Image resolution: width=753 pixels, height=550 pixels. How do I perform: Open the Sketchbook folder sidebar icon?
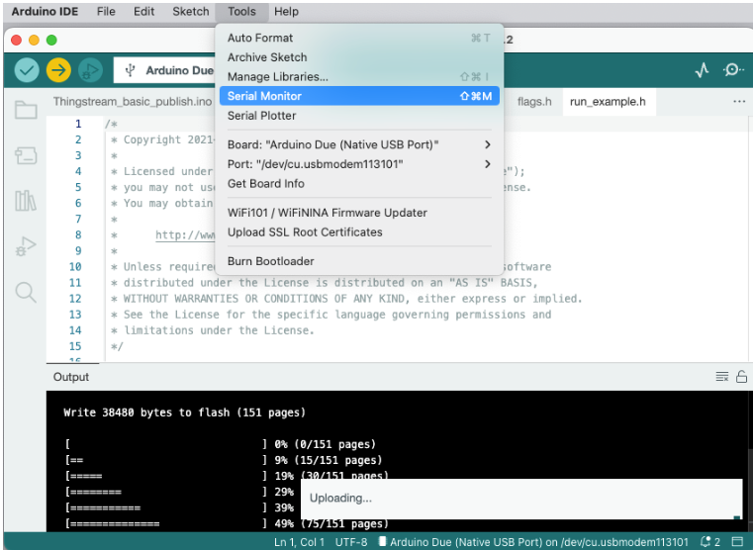26,110
